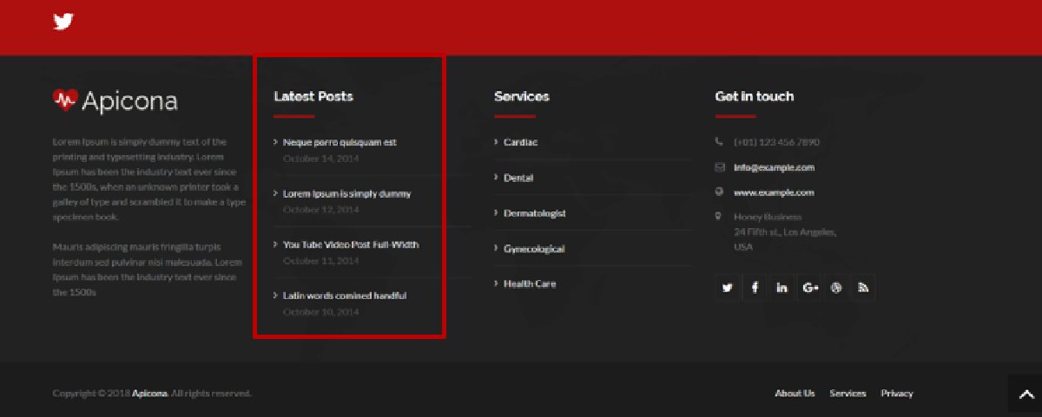Click the Twitter icon under Get in touch

coord(728,288)
